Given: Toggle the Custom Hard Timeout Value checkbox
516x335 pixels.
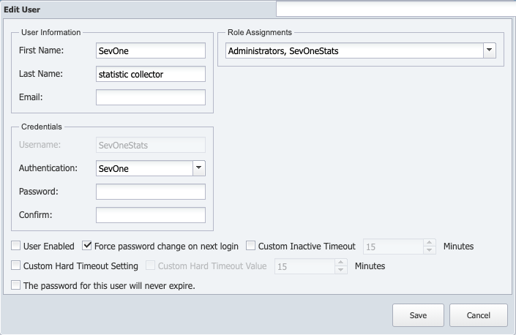Looking at the screenshot, I should point(150,266).
